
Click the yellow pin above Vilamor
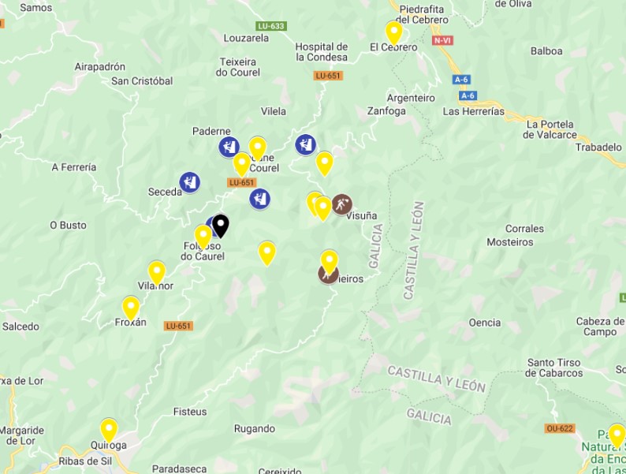pos(156,272)
